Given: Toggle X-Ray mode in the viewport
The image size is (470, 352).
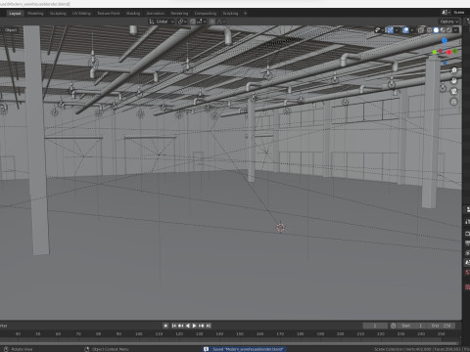Looking at the screenshot, I should click(x=421, y=30).
